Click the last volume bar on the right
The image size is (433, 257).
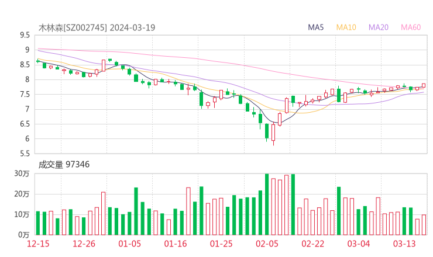click(424, 225)
